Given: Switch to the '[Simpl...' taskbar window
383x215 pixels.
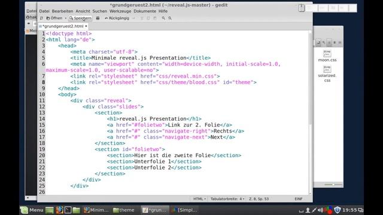Looking at the screenshot, I should point(184,210).
